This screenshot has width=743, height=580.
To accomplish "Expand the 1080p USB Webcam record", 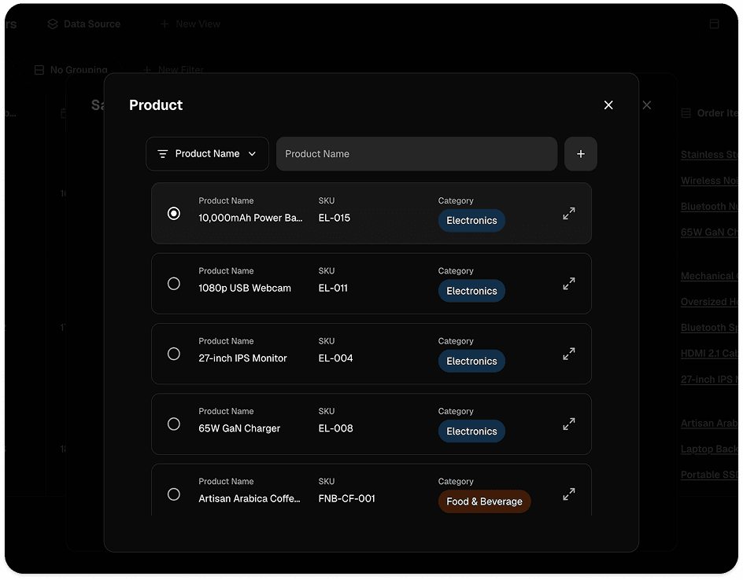I will pyautogui.click(x=568, y=284).
